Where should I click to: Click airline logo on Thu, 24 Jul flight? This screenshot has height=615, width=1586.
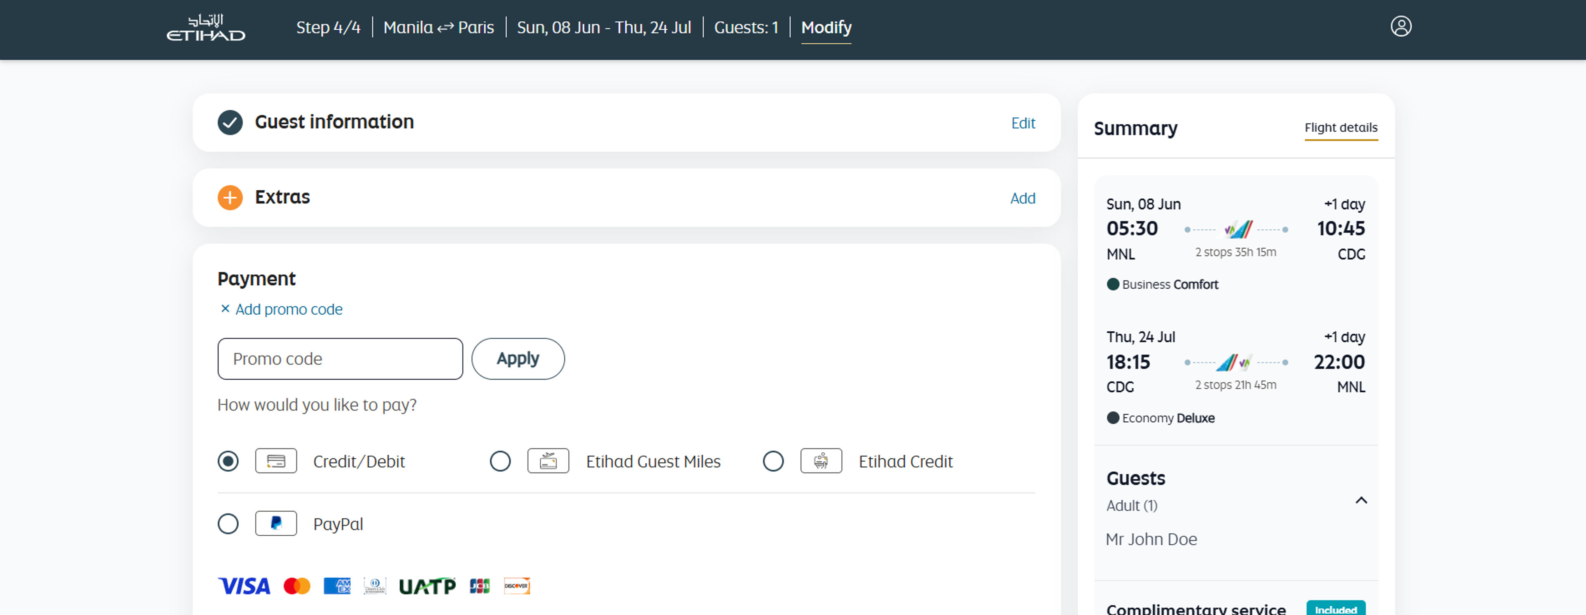1234,362
